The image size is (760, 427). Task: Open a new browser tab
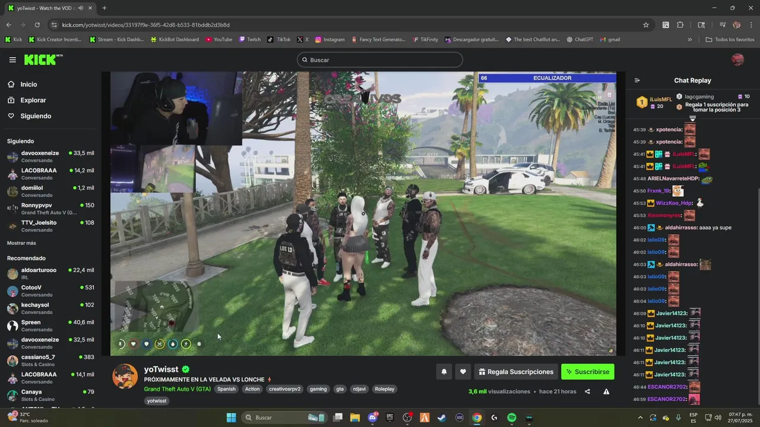[104, 8]
